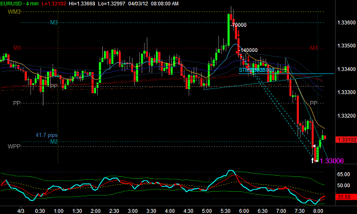Viewport: 357px width, 214px height.
Task: Click the magenta 1.33006 price label
Action: point(332,161)
